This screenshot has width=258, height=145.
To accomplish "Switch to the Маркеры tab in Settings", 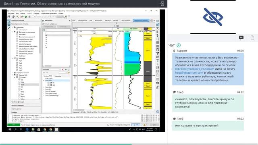I will tap(58, 76).
